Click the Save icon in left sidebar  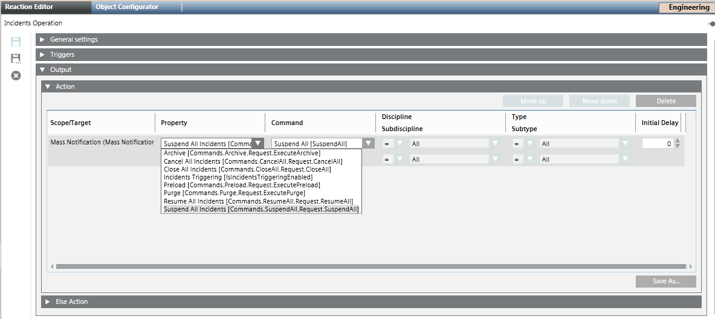tap(16, 42)
